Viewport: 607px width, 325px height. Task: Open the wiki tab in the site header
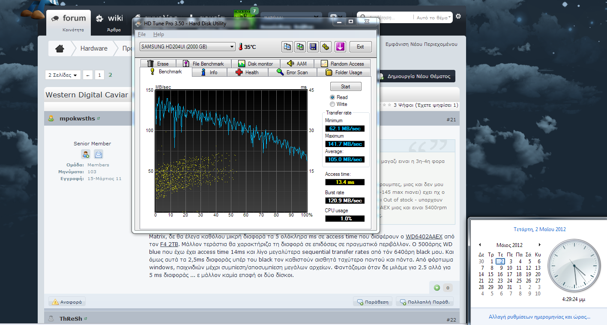(x=109, y=22)
